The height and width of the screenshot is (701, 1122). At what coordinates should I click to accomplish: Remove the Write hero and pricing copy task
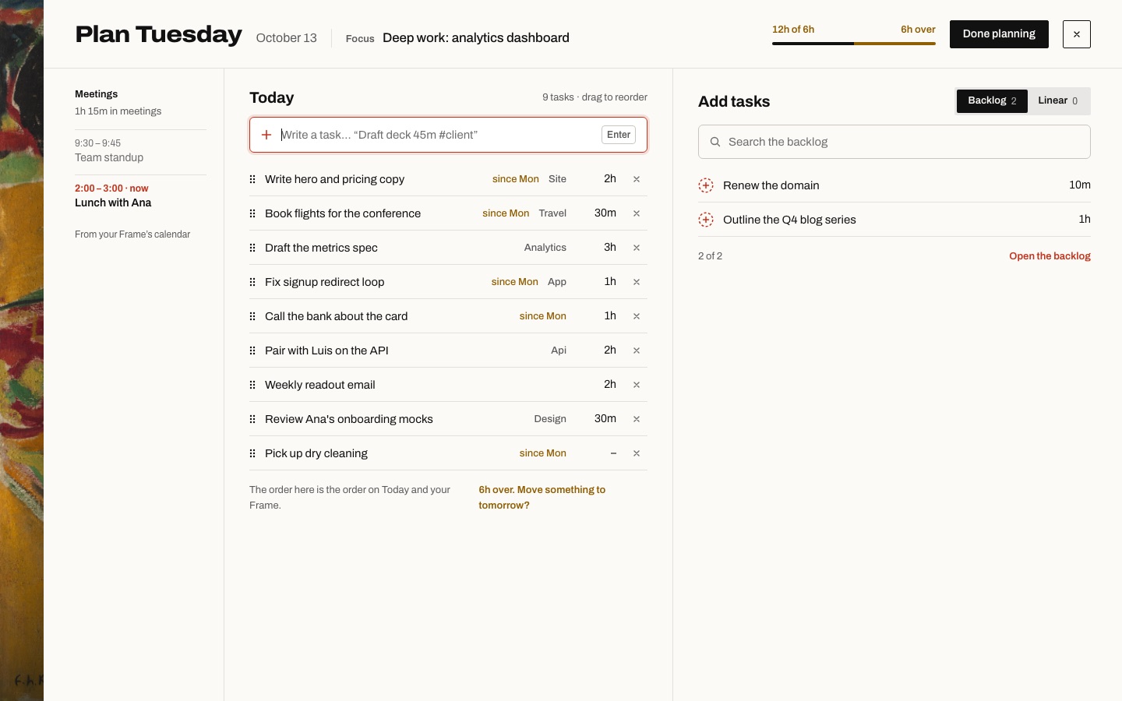(x=637, y=179)
